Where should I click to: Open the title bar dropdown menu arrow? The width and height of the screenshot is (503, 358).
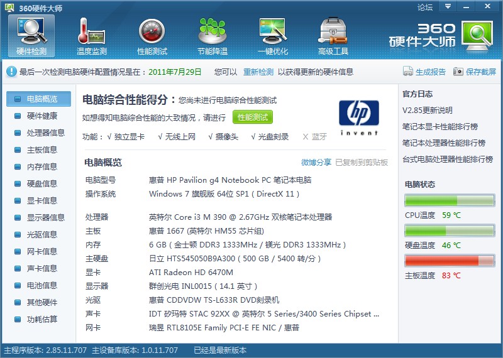click(x=448, y=6)
